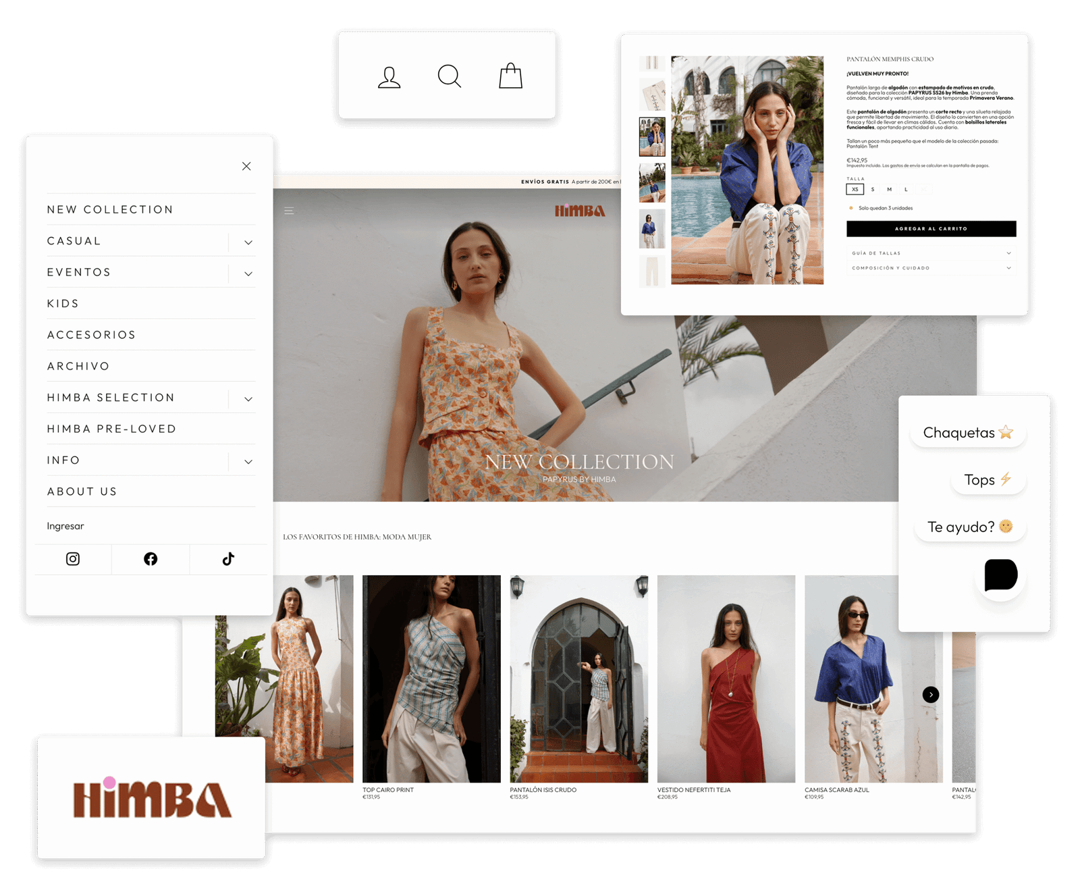Open ABOUT US in the menu

click(x=82, y=492)
